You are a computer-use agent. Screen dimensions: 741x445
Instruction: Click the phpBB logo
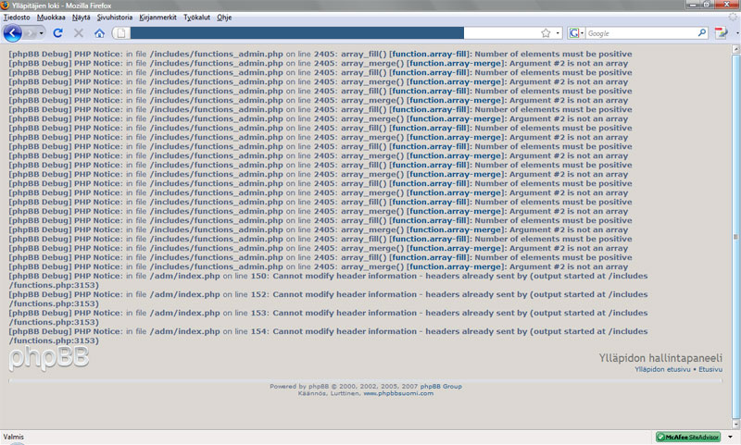coord(39,359)
